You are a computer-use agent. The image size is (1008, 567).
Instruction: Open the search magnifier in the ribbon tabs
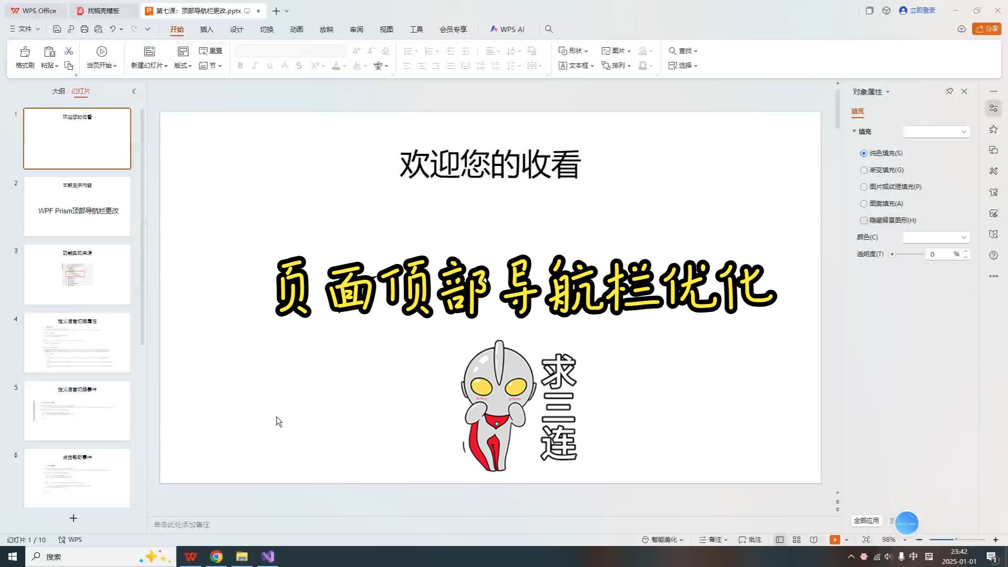click(549, 29)
